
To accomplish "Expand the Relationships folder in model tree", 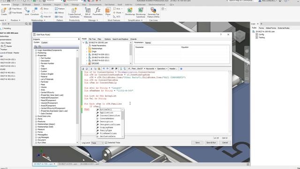I will 86,49.
